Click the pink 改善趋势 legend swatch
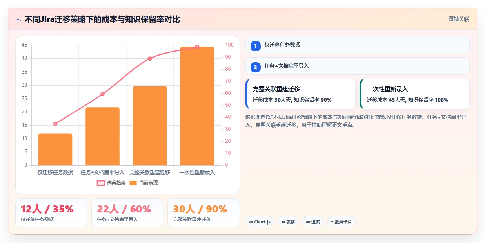The width and height of the screenshot is (485, 243). click(101, 183)
